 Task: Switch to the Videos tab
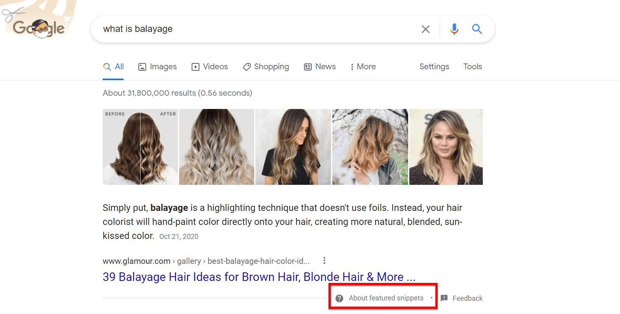click(210, 67)
